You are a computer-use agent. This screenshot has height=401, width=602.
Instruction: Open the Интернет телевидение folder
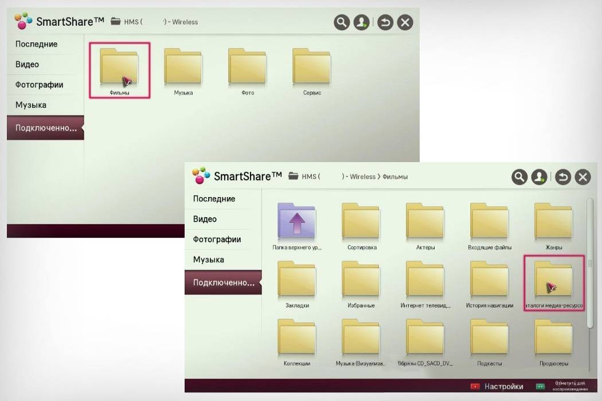pos(425,282)
